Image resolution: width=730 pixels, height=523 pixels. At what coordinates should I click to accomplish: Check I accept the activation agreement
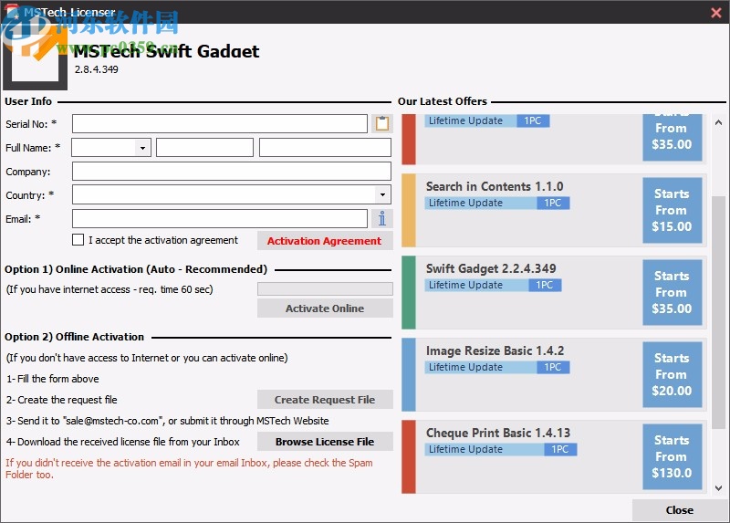pyautogui.click(x=78, y=240)
